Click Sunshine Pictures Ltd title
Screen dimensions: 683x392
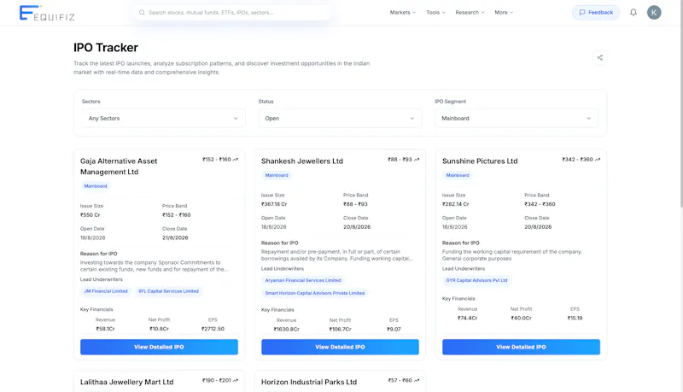(x=480, y=161)
